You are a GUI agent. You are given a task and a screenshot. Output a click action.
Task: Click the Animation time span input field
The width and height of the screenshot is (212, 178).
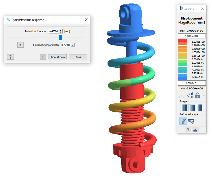coord(54,31)
